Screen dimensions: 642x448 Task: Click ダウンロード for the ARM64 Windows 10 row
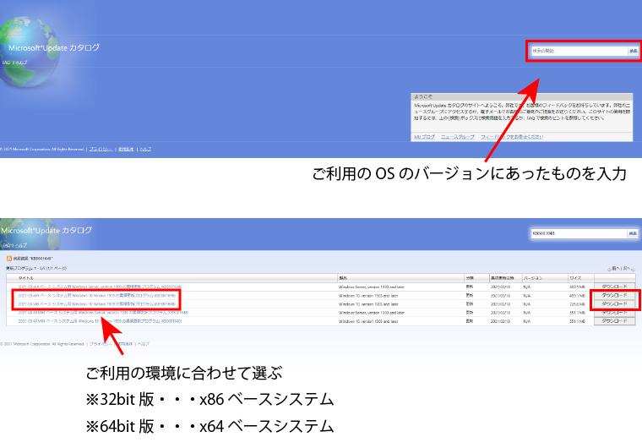click(614, 321)
